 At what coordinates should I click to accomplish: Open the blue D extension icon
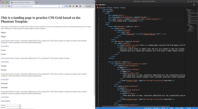pos(67,6)
